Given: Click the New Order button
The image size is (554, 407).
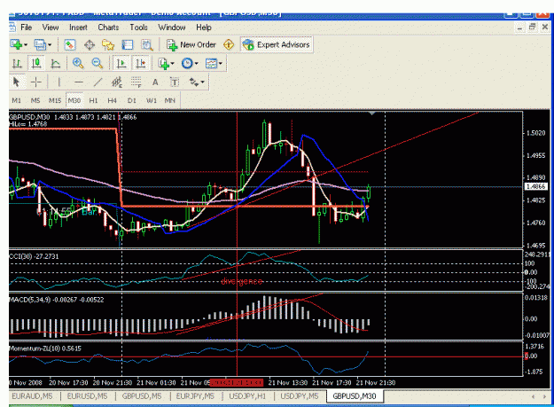Looking at the screenshot, I should tap(191, 45).
